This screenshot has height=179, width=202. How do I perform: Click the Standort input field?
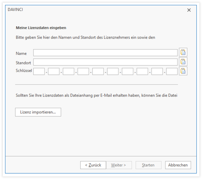click(105, 62)
